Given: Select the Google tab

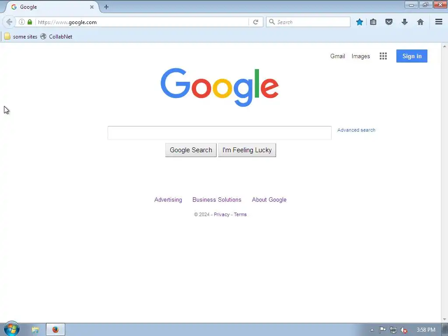Looking at the screenshot, I should click(52, 7).
